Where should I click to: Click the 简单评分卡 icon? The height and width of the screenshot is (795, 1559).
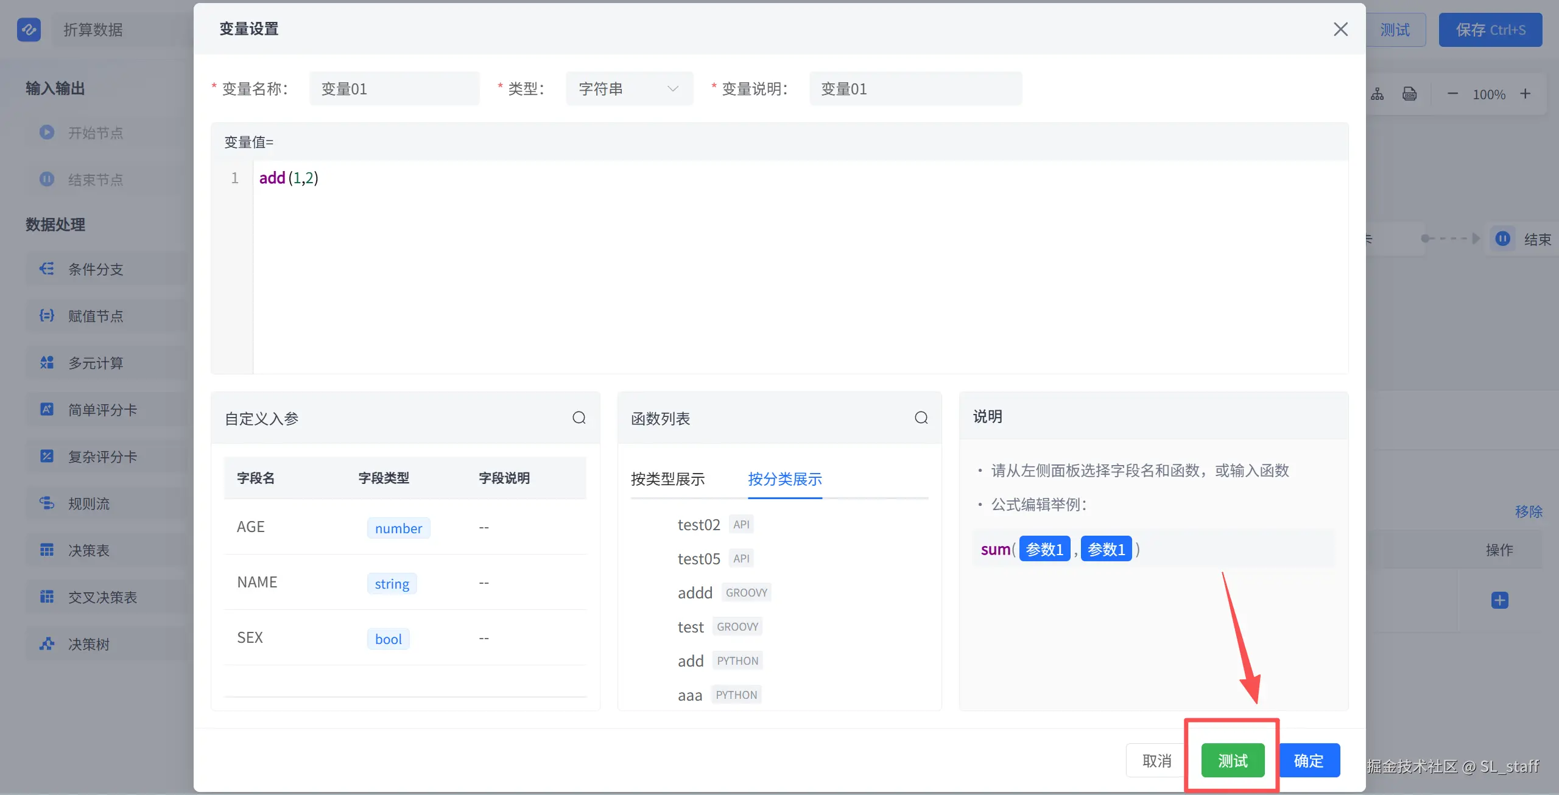(47, 409)
